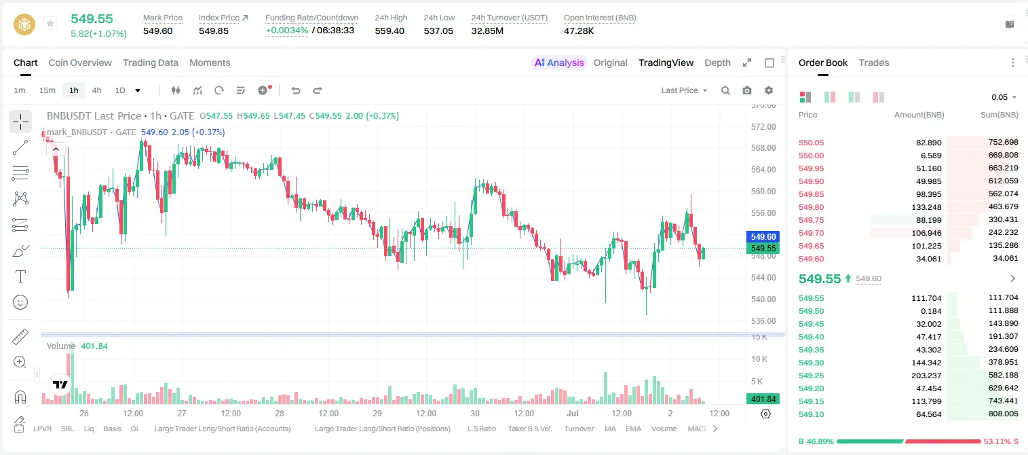
Task: Select the 549.85 ask price row
Action: click(908, 194)
